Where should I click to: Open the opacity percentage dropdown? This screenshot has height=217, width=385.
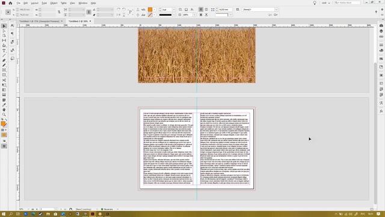click(194, 15)
